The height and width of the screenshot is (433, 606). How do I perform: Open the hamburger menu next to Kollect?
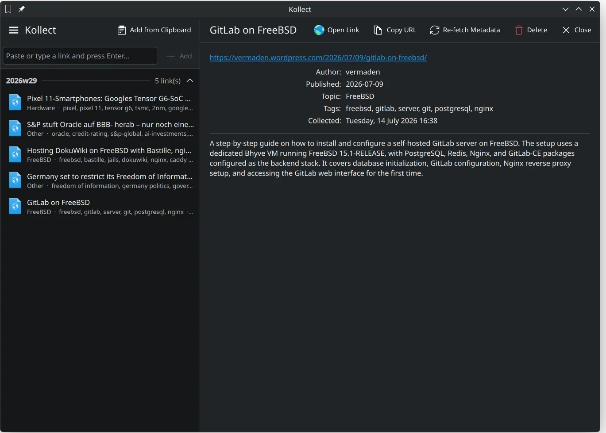(x=14, y=30)
